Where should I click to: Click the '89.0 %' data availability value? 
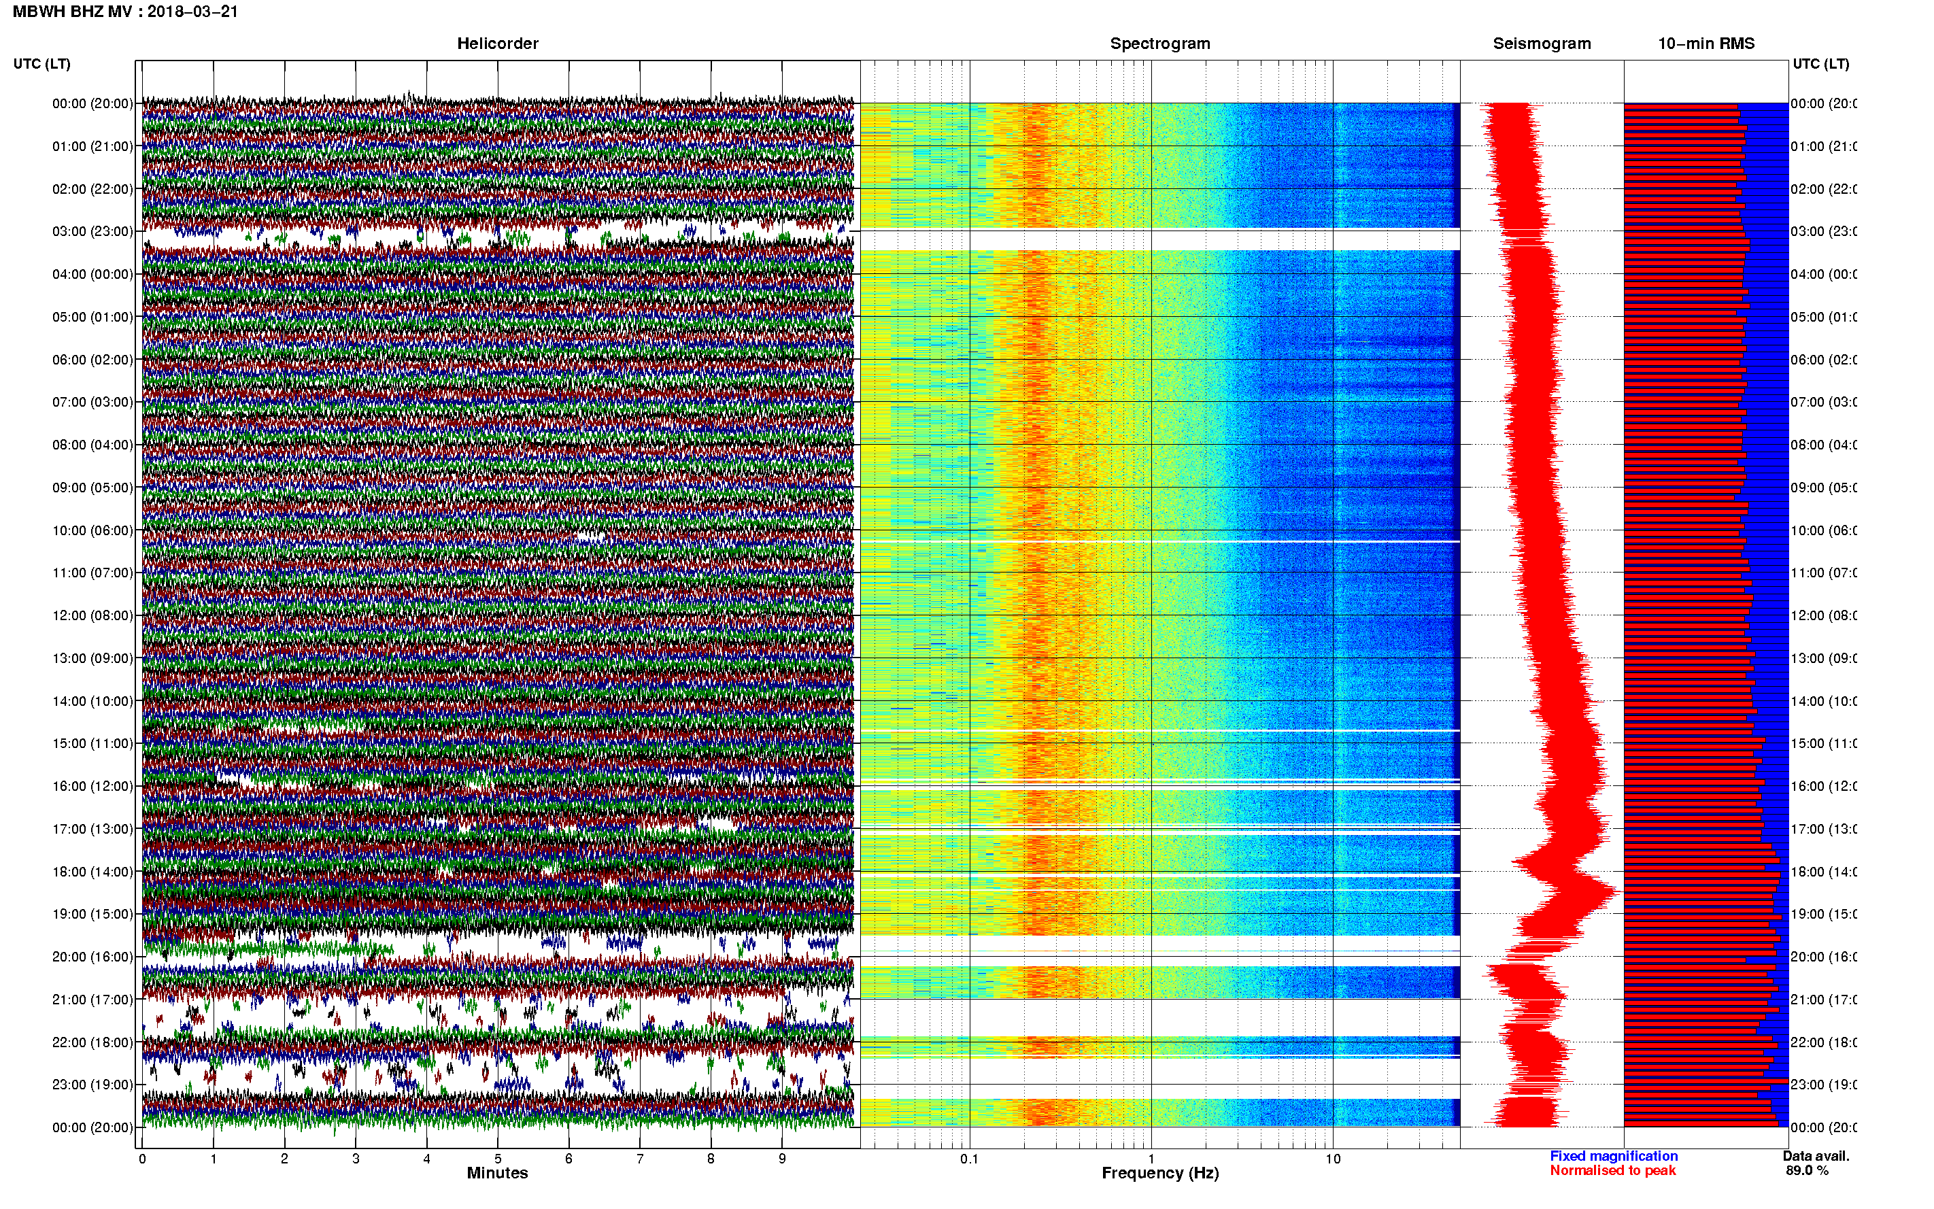(1807, 1171)
